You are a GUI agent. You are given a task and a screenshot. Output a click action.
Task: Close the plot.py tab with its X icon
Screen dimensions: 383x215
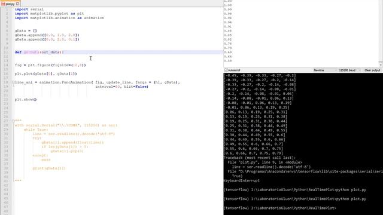(x=17, y=4)
